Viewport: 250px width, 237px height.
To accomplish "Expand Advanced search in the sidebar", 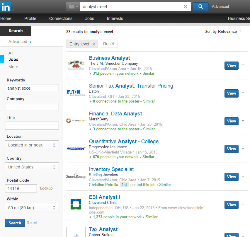I will pyautogui.click(x=20, y=42).
